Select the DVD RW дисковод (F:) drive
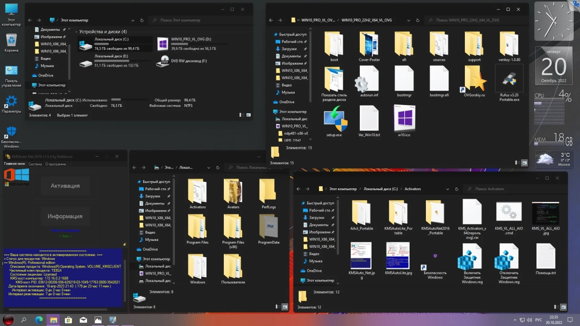 point(181,61)
